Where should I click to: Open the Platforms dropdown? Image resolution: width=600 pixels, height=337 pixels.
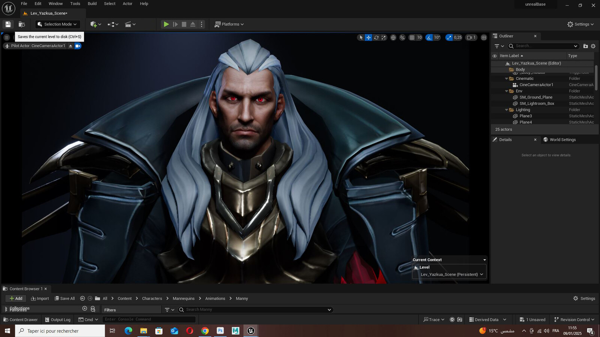pyautogui.click(x=229, y=24)
